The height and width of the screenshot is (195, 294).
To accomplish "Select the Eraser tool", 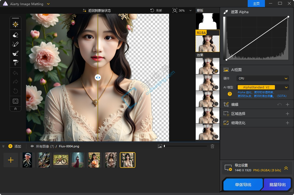I will click(15, 34).
